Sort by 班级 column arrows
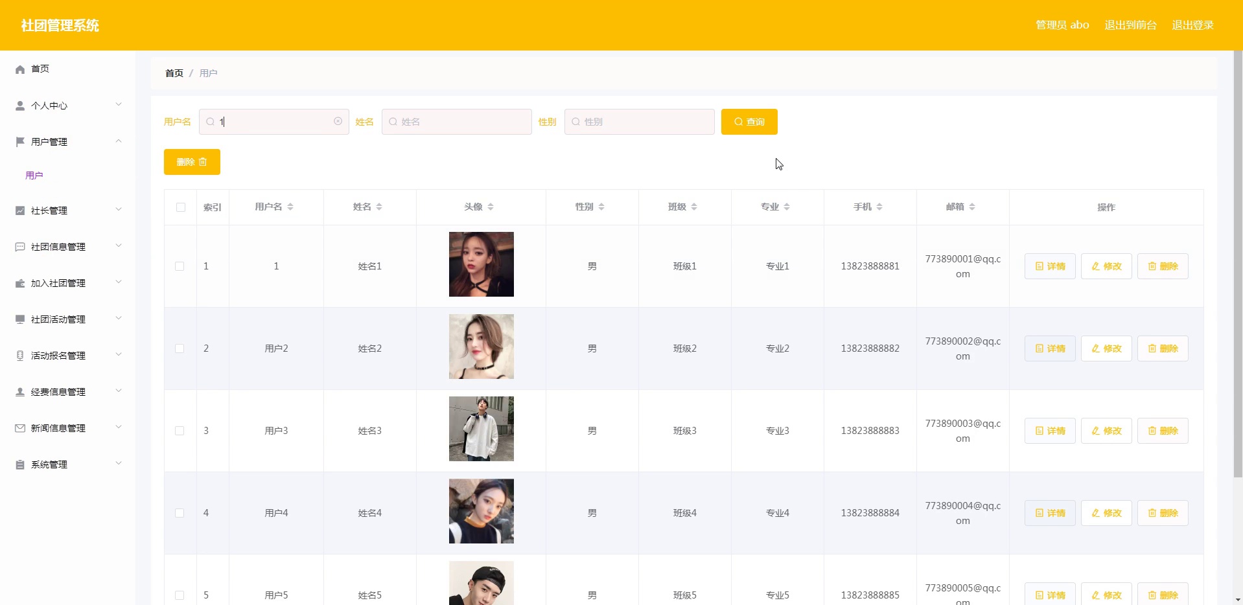This screenshot has width=1243, height=605. [694, 207]
